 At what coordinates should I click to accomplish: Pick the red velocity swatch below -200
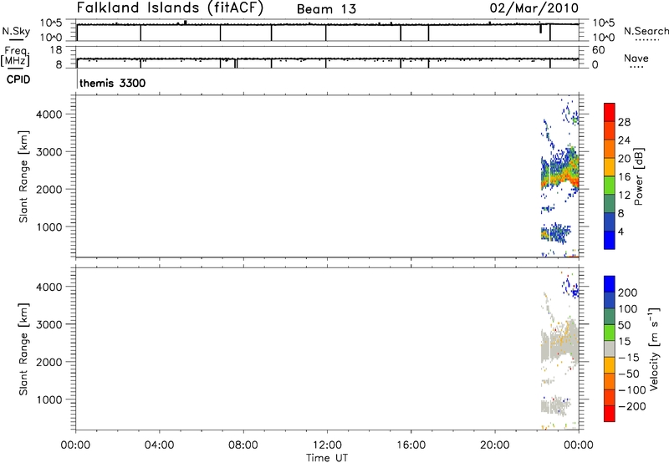point(610,414)
